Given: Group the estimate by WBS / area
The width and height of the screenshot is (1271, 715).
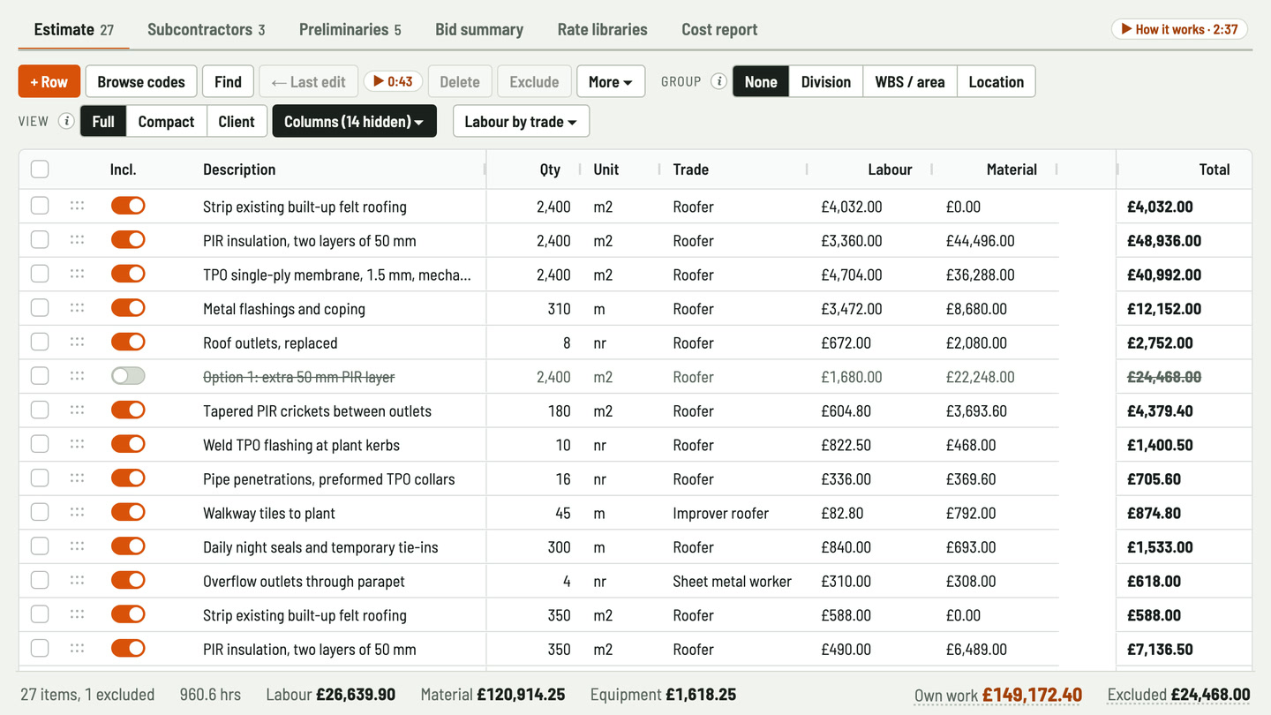Looking at the screenshot, I should 910,82.
